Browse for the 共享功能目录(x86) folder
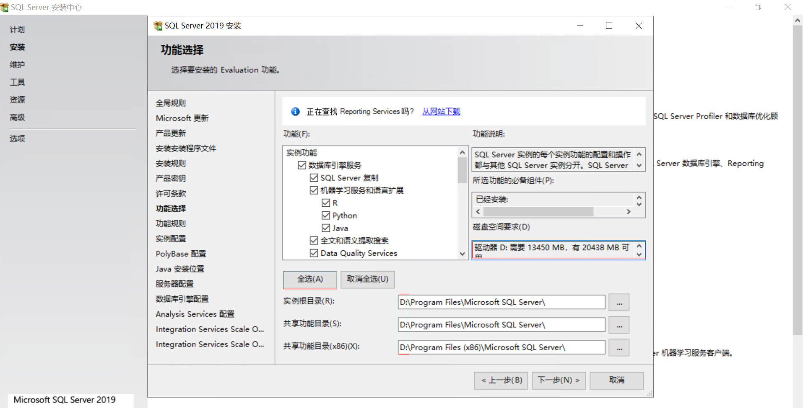Screen dimensions: 803x408 (619, 348)
